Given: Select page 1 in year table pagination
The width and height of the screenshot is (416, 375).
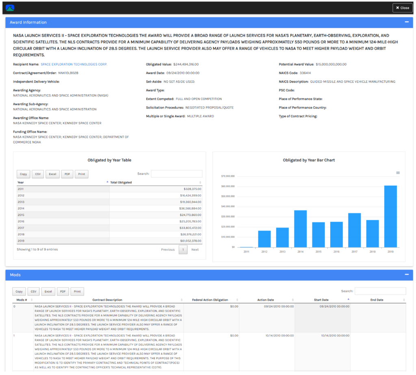Looking at the screenshot, I should pos(183,249).
